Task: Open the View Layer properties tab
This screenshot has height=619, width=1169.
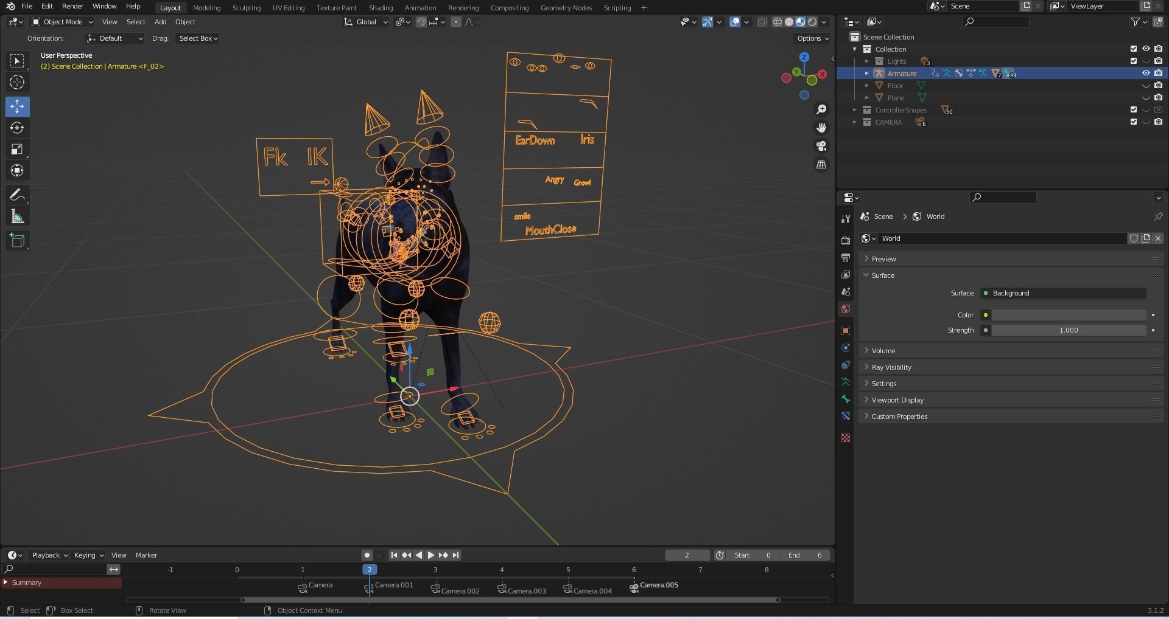Action: pyautogui.click(x=845, y=275)
